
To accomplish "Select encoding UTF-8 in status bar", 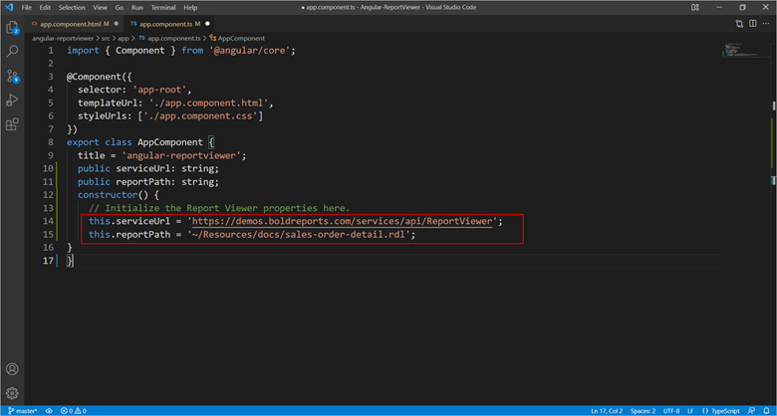I will coord(671,411).
